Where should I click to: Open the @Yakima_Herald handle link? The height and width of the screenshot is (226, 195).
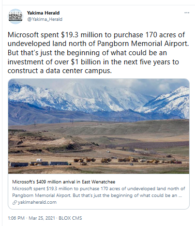tap(45, 19)
